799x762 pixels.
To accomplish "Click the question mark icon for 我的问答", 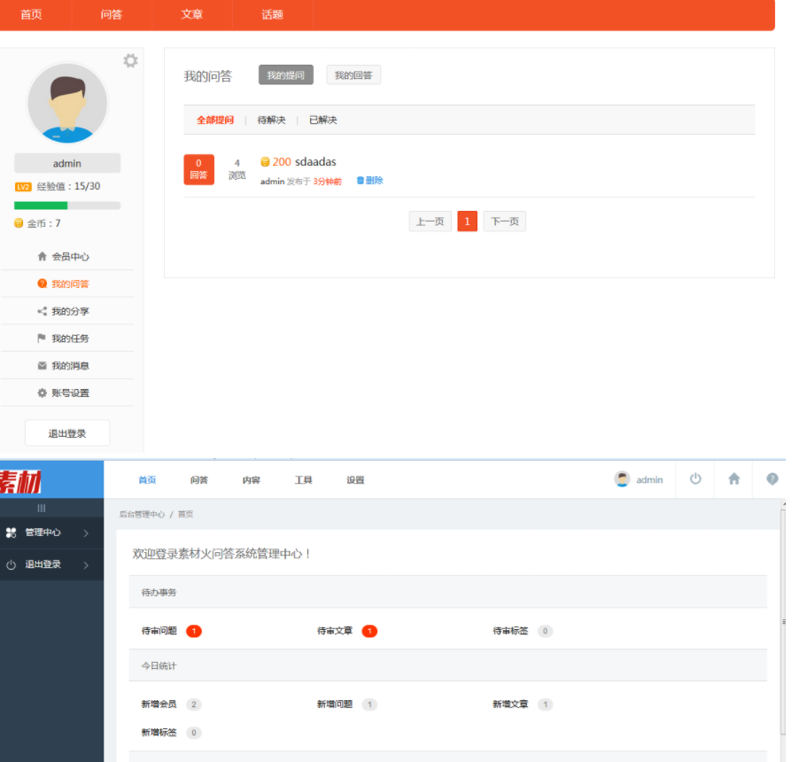I will (x=43, y=284).
